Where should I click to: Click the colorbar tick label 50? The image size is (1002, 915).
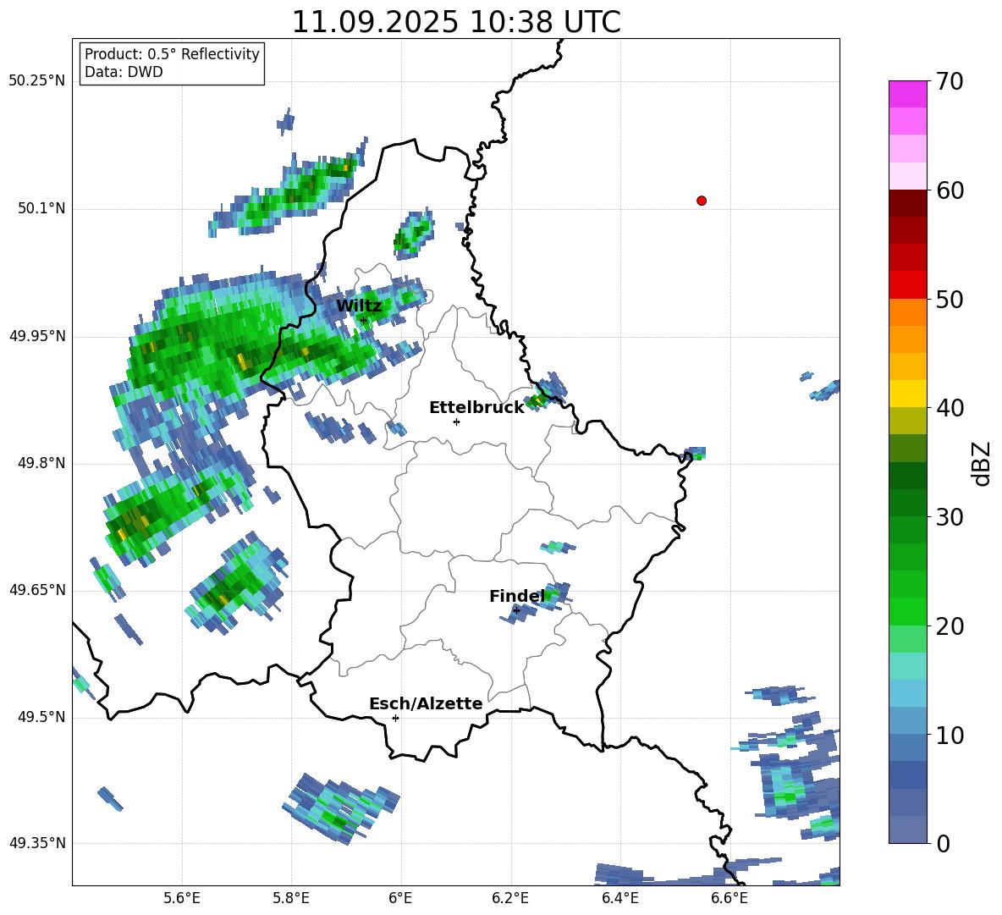click(949, 300)
